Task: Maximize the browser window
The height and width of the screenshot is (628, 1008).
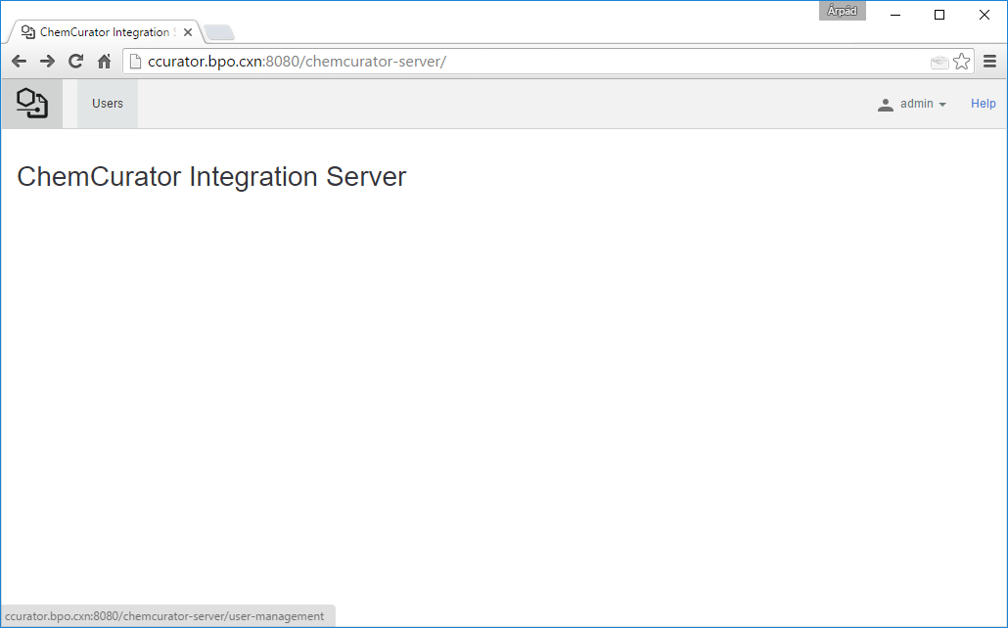Action: tap(939, 14)
